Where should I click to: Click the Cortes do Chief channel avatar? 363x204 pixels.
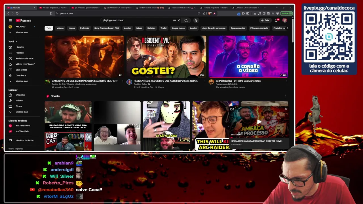[x=47, y=82]
